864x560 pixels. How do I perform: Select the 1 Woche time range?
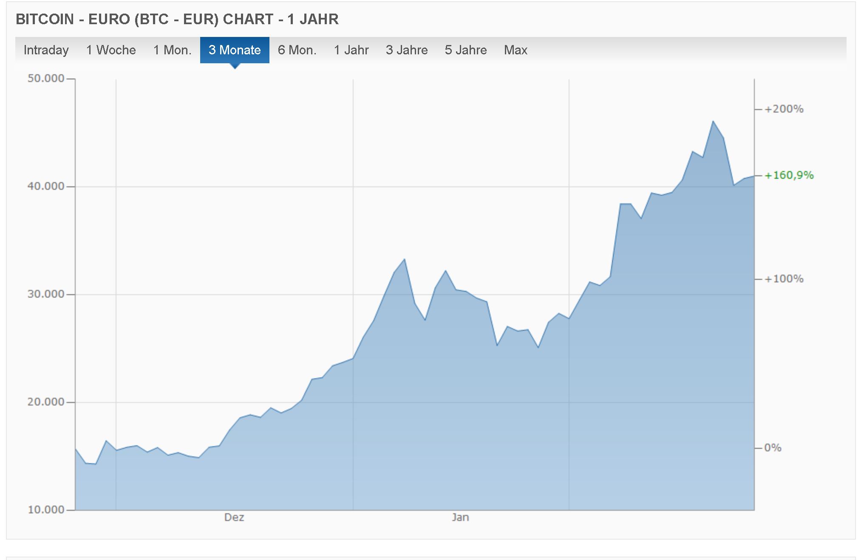[x=111, y=50]
